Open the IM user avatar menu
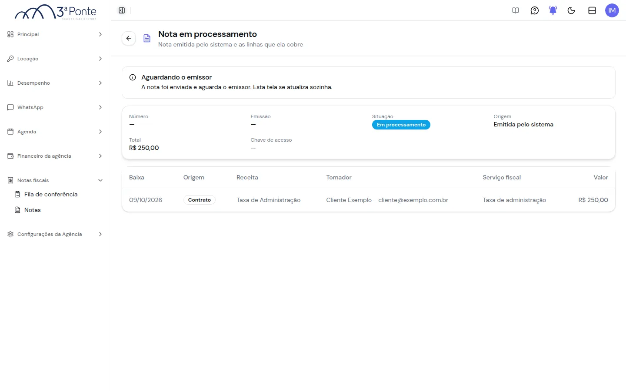 tap(612, 10)
